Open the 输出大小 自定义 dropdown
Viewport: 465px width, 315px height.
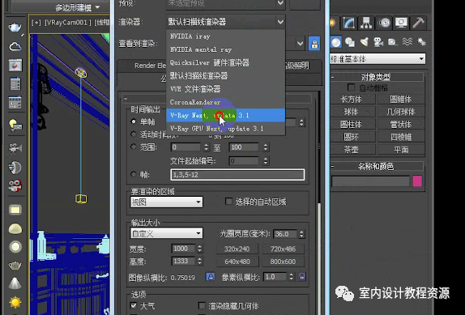pos(166,233)
